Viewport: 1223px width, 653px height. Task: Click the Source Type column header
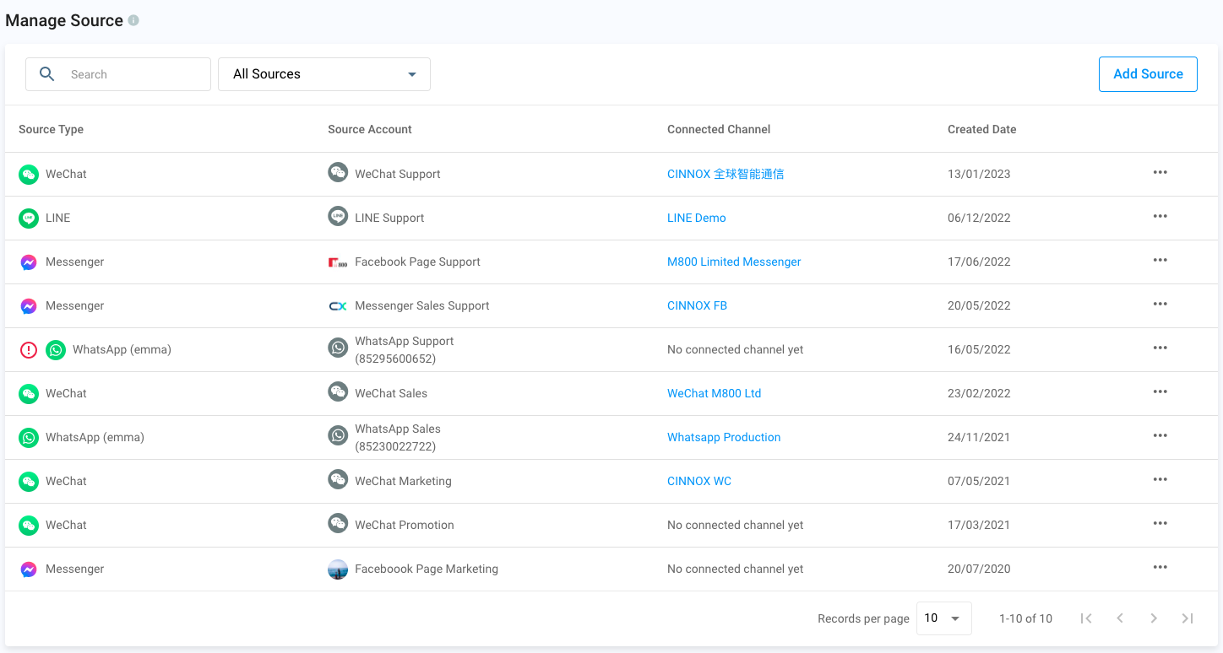pyautogui.click(x=51, y=129)
